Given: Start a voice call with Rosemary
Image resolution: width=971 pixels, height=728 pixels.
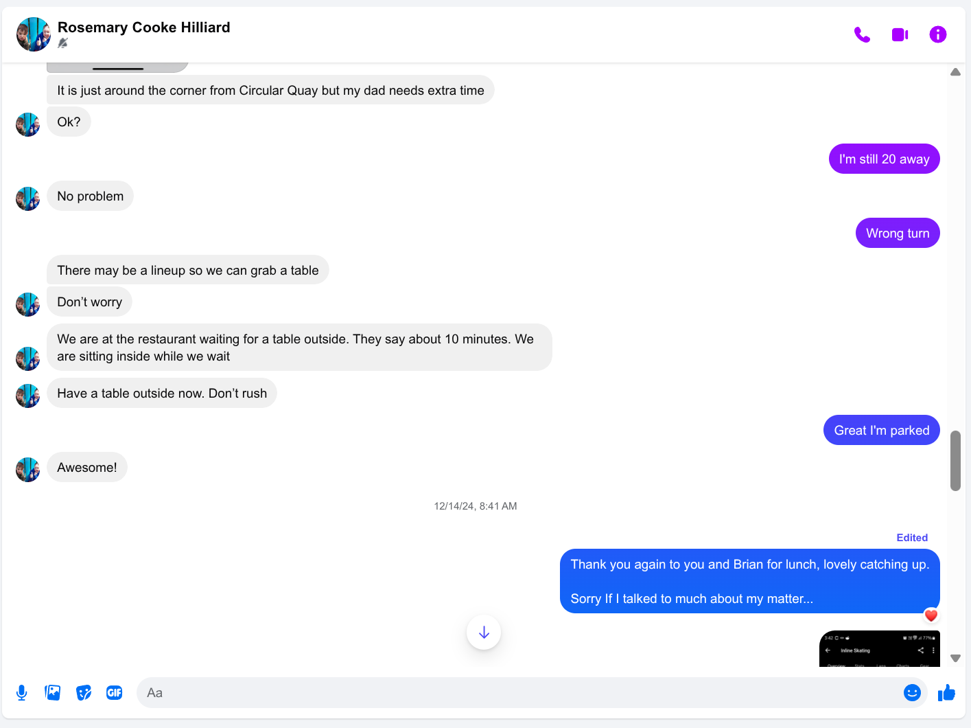Looking at the screenshot, I should click(x=862, y=34).
